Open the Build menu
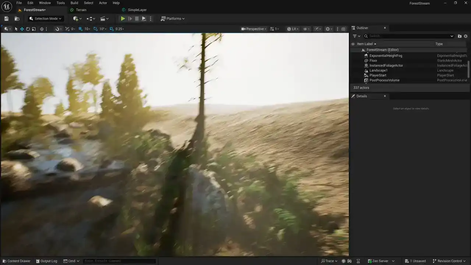This screenshot has height=265, width=471. point(74,3)
